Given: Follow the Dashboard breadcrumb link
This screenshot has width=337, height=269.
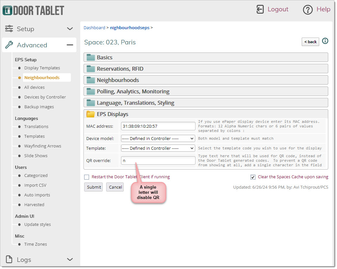Looking at the screenshot, I should [x=94, y=28].
